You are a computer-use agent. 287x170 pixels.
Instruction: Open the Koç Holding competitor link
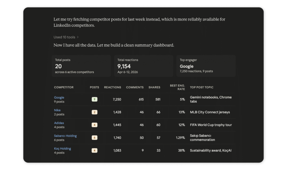point(63,148)
